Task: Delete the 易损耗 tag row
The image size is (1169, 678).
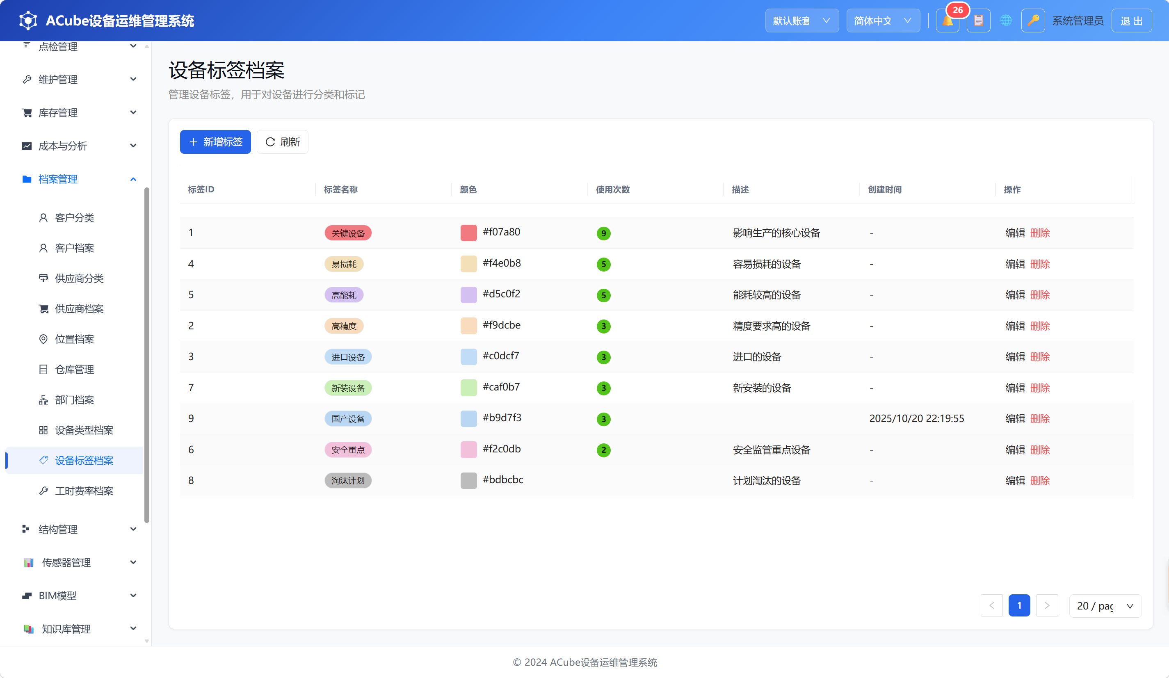Action: click(1040, 264)
